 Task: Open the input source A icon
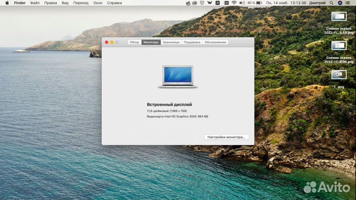tap(218, 3)
